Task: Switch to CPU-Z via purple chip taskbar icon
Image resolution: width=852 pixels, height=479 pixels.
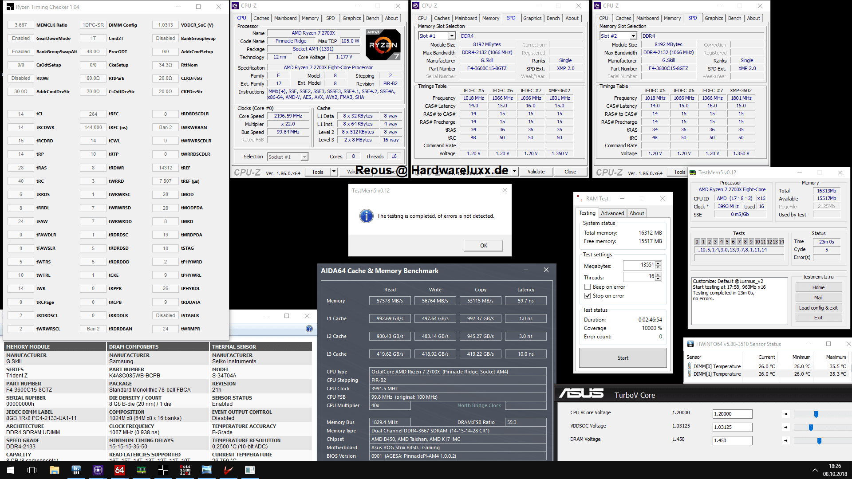Action: pos(98,470)
